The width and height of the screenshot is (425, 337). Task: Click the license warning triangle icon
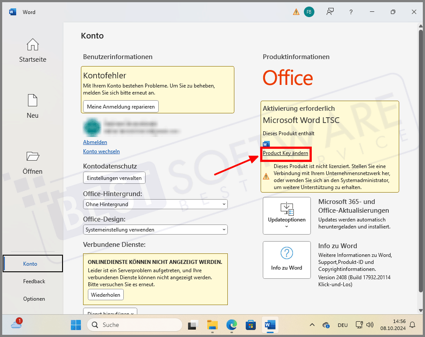[266, 177]
